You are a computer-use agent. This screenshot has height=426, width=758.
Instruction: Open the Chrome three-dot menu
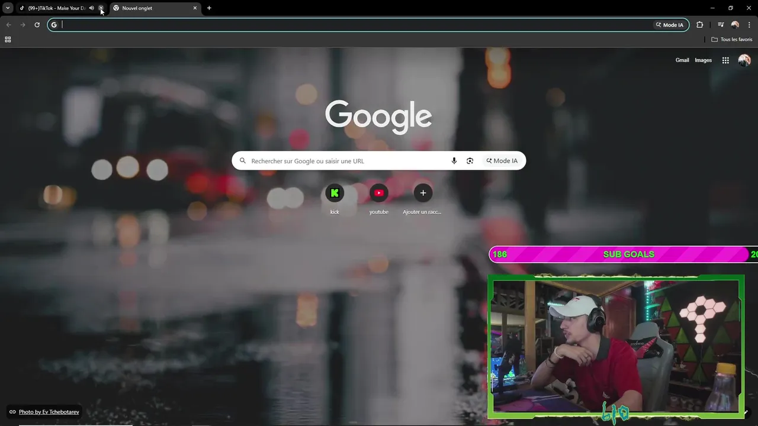[x=750, y=25]
